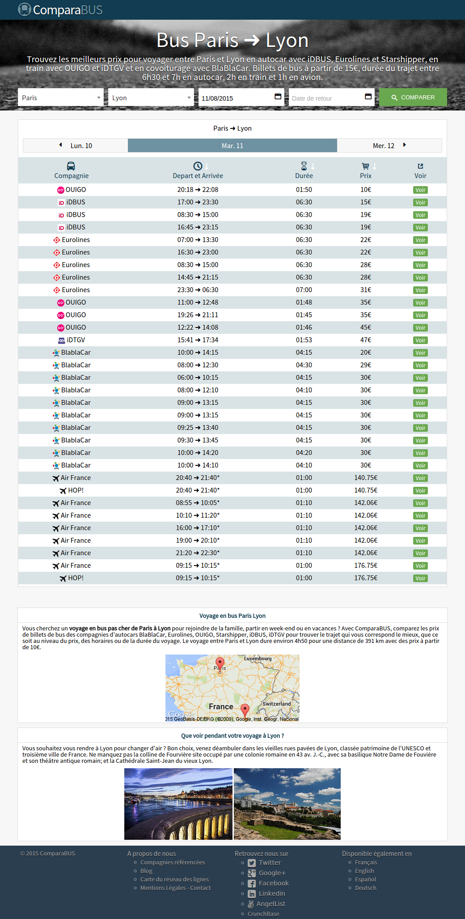Click the BlablaCar logo on 06:00 row
Image resolution: width=465 pixels, height=919 pixels.
(56, 378)
